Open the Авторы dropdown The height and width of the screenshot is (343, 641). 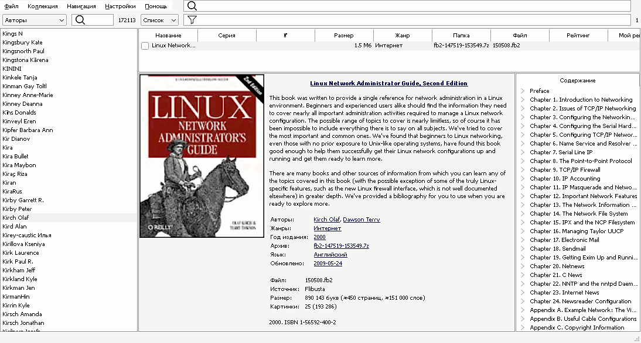pos(35,20)
